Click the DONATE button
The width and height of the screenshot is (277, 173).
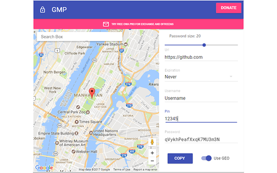click(229, 8)
